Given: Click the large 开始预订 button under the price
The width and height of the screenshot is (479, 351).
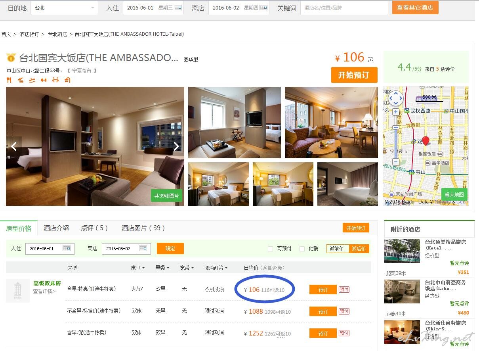Looking at the screenshot, I should pyautogui.click(x=354, y=75).
